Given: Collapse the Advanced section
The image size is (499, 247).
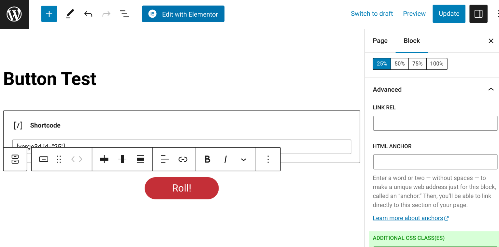Looking at the screenshot, I should point(491,89).
